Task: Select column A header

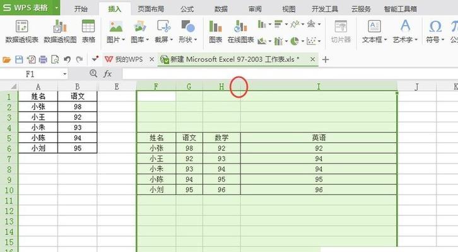Action: (x=38, y=86)
